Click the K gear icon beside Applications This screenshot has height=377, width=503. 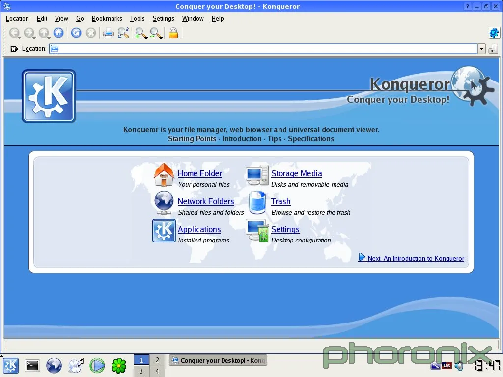click(x=164, y=231)
